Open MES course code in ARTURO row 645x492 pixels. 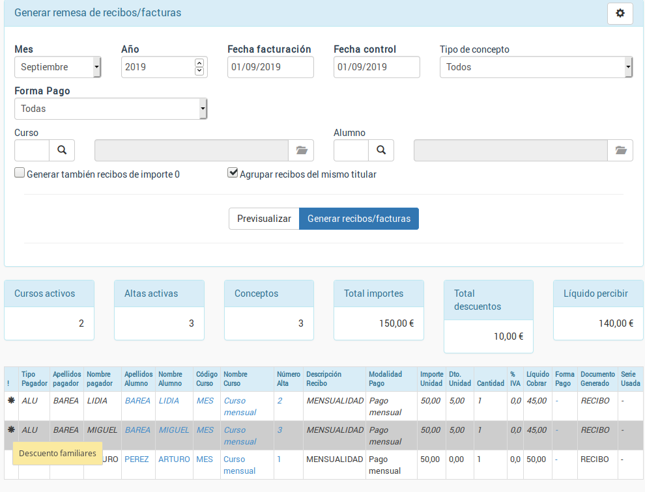(x=205, y=459)
